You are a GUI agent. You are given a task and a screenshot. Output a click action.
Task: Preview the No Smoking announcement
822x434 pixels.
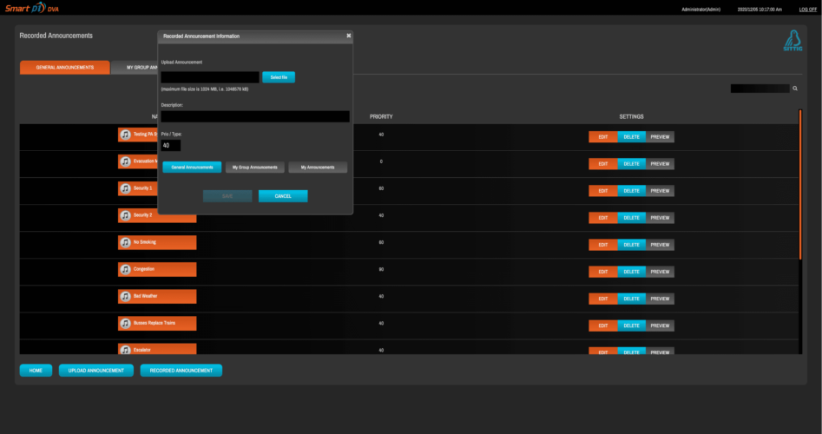tap(660, 245)
